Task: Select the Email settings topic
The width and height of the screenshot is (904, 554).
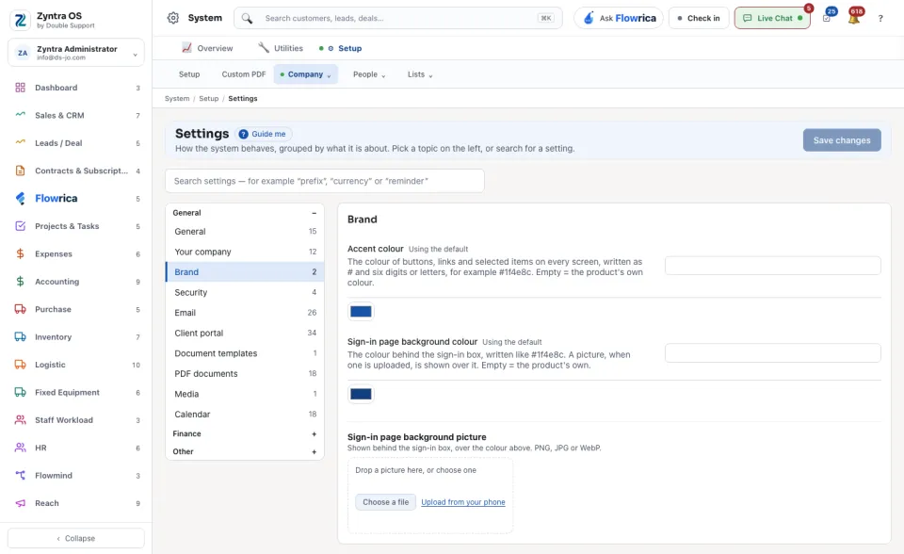Action: coord(245,312)
